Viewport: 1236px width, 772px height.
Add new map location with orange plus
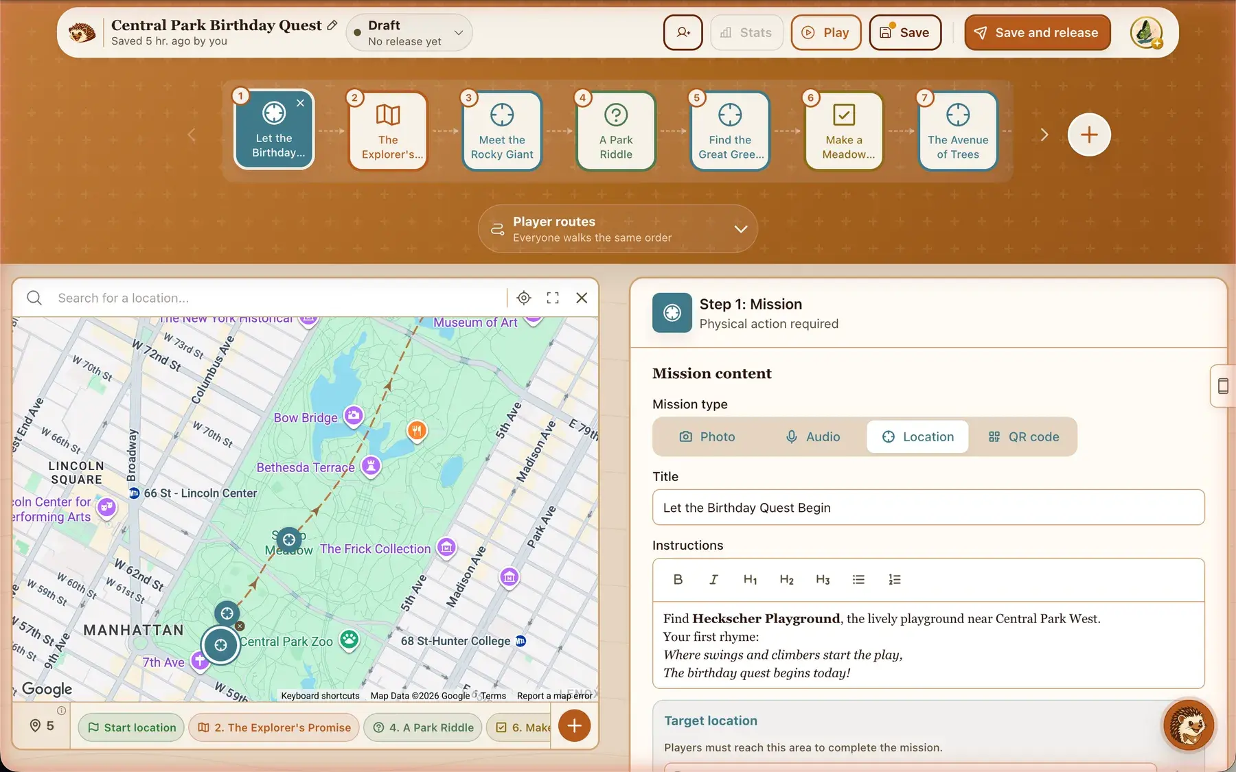coord(574,725)
